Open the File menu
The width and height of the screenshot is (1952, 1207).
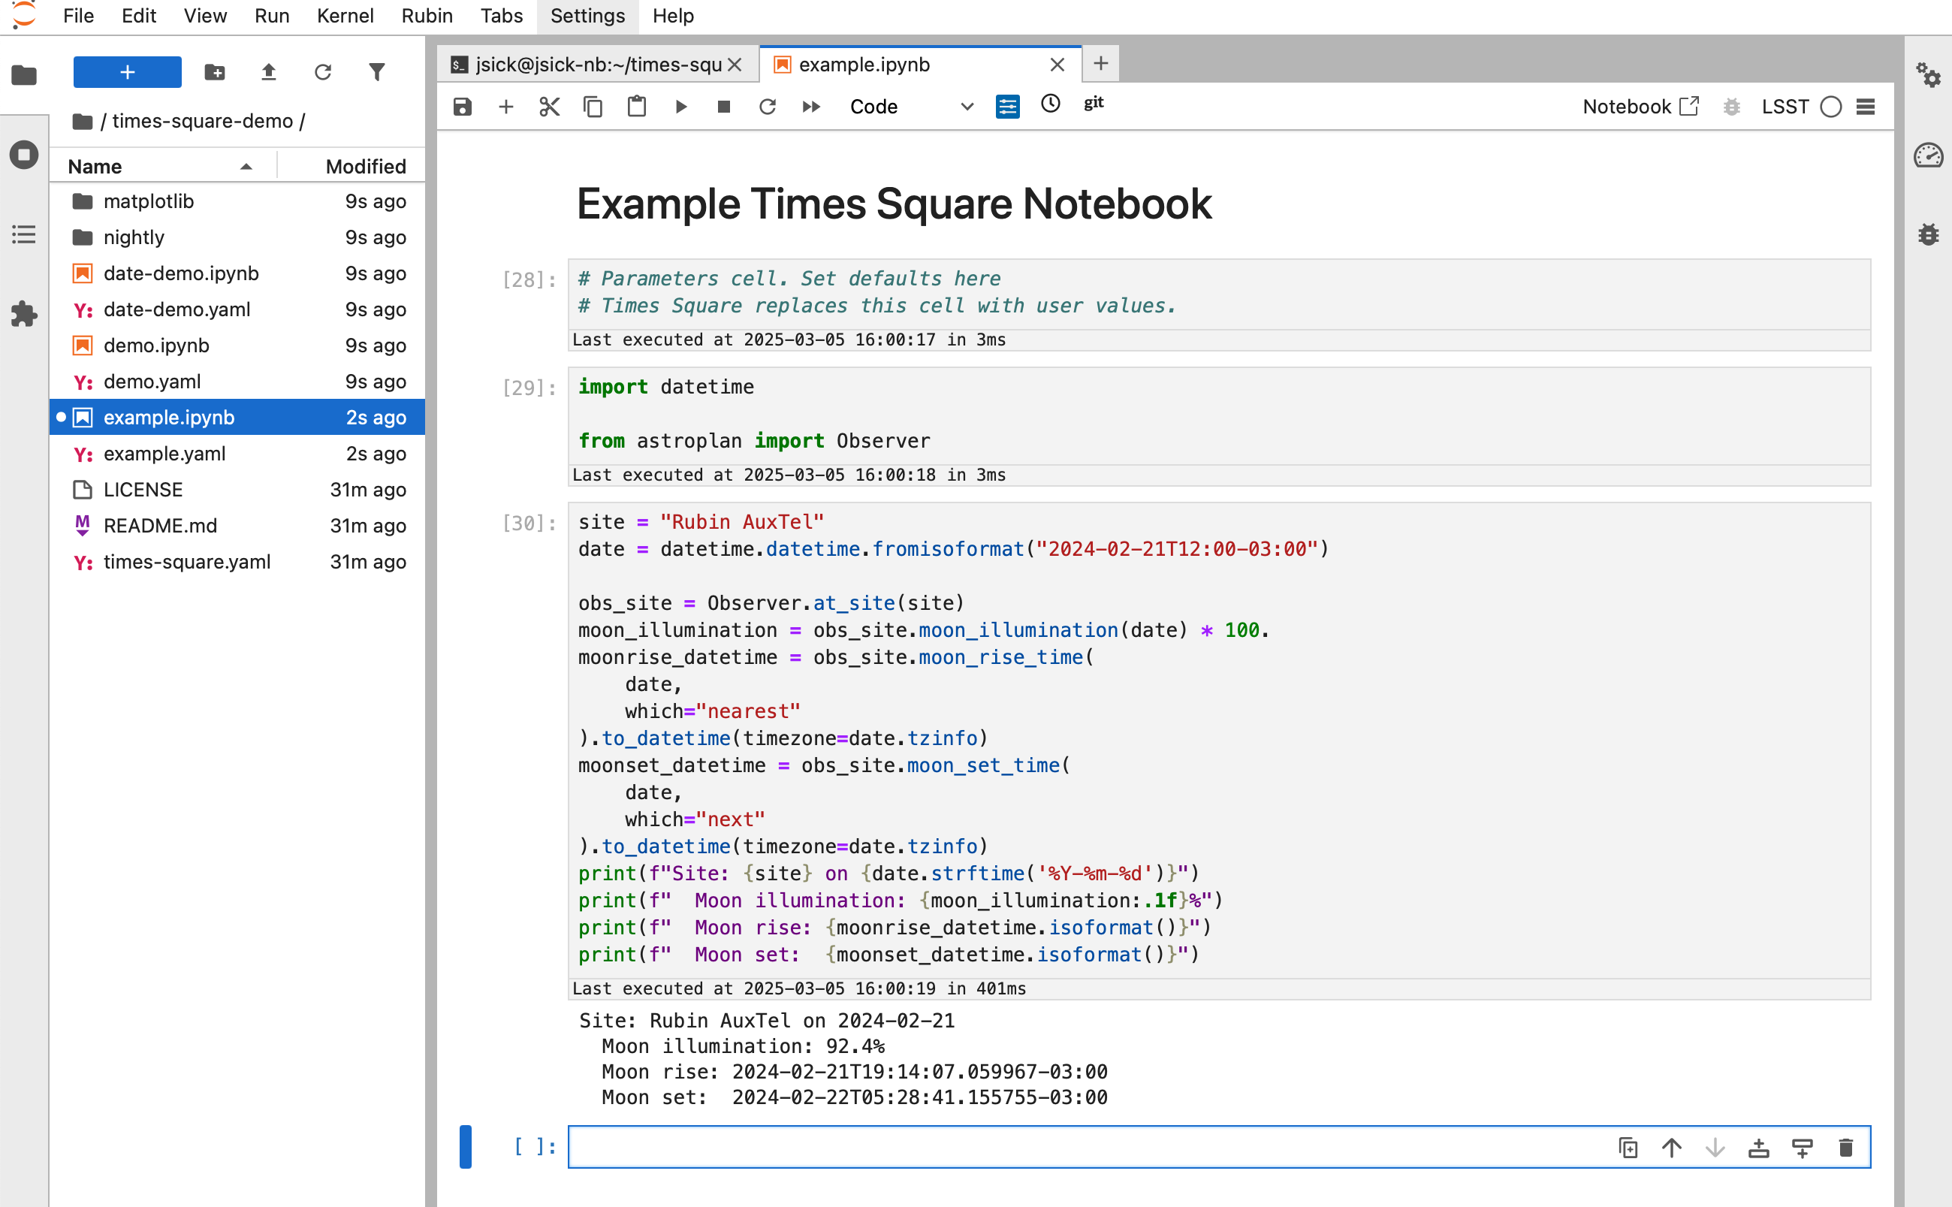pyautogui.click(x=78, y=16)
